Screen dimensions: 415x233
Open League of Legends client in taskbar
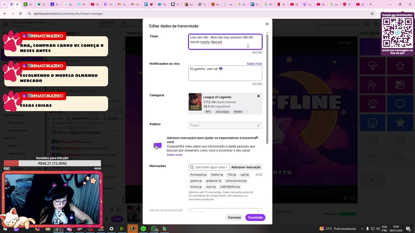(133, 229)
